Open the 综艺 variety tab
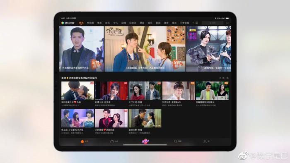Image resolution: width=290 pixels, height=163 pixels. (107, 23)
